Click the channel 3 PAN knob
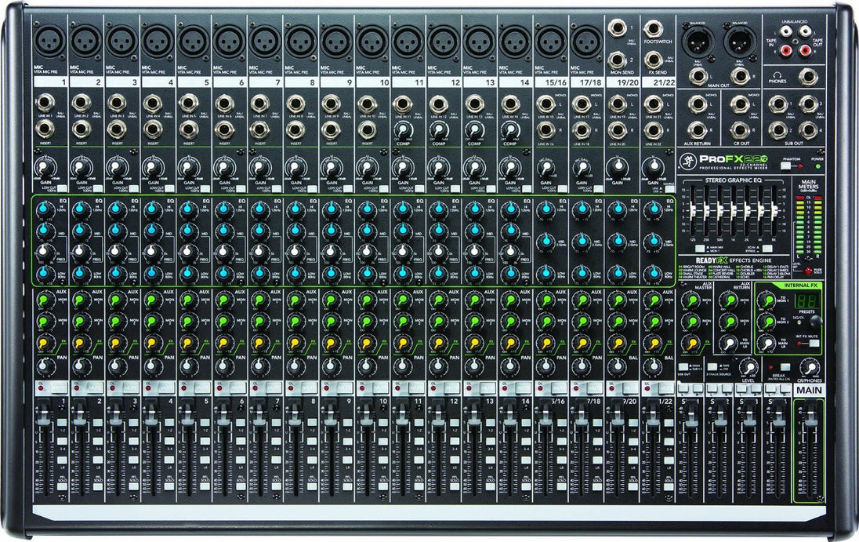This screenshot has height=542, width=859. [x=116, y=366]
